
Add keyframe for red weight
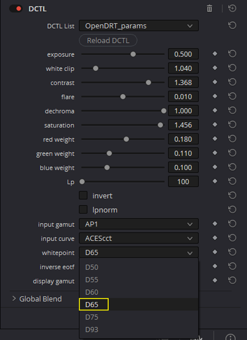[x=215, y=139]
